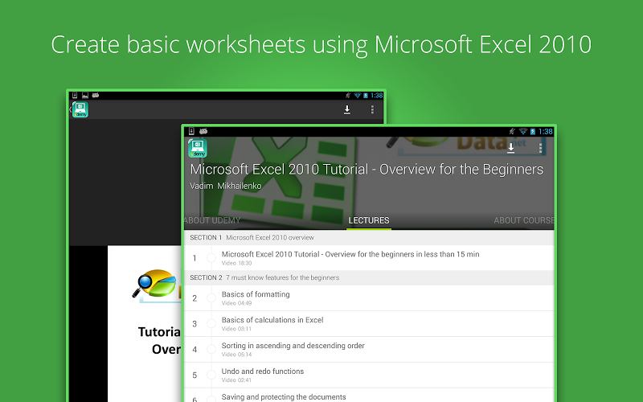Open the Undo and redo functions lecture
643x402 pixels.
369,375
